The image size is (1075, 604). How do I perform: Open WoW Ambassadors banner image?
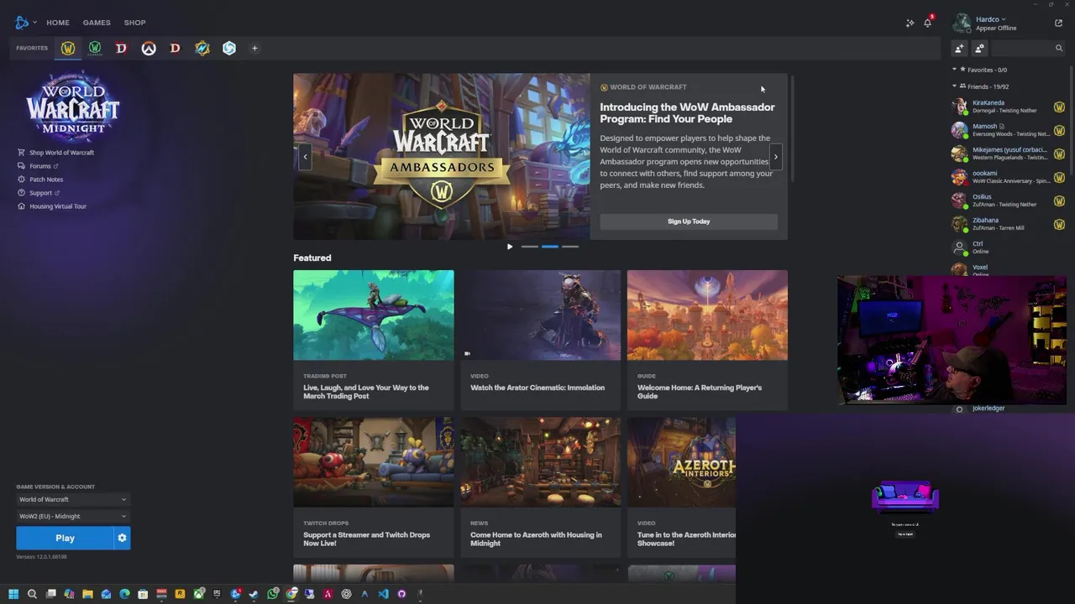tap(442, 157)
